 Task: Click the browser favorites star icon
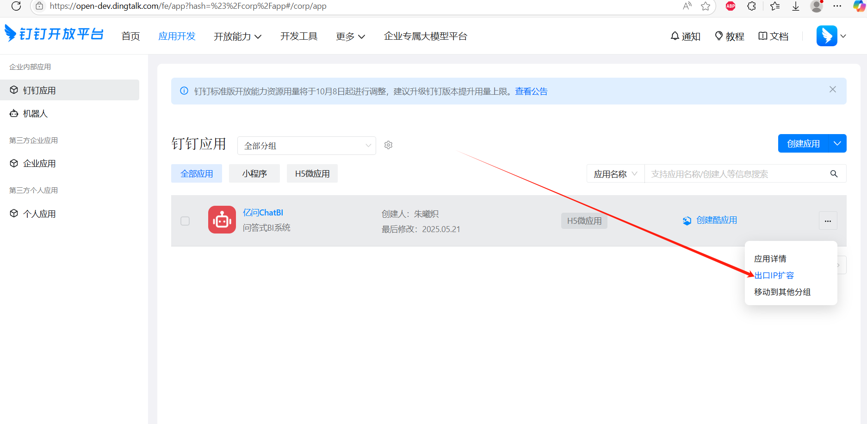click(706, 6)
